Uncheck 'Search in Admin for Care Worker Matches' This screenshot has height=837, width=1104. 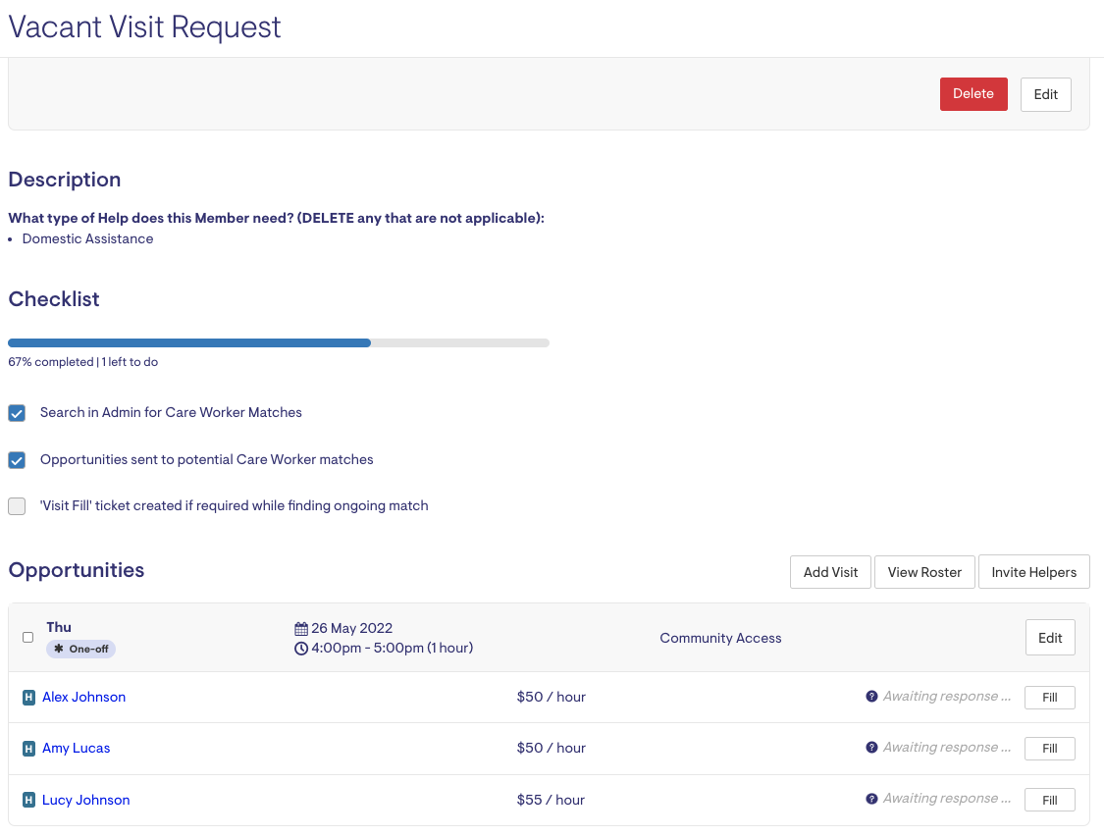(17, 413)
